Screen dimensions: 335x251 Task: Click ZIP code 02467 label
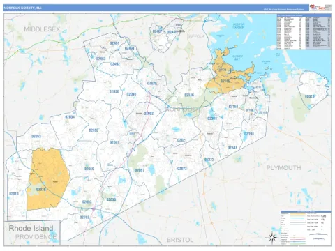[x=157, y=31]
